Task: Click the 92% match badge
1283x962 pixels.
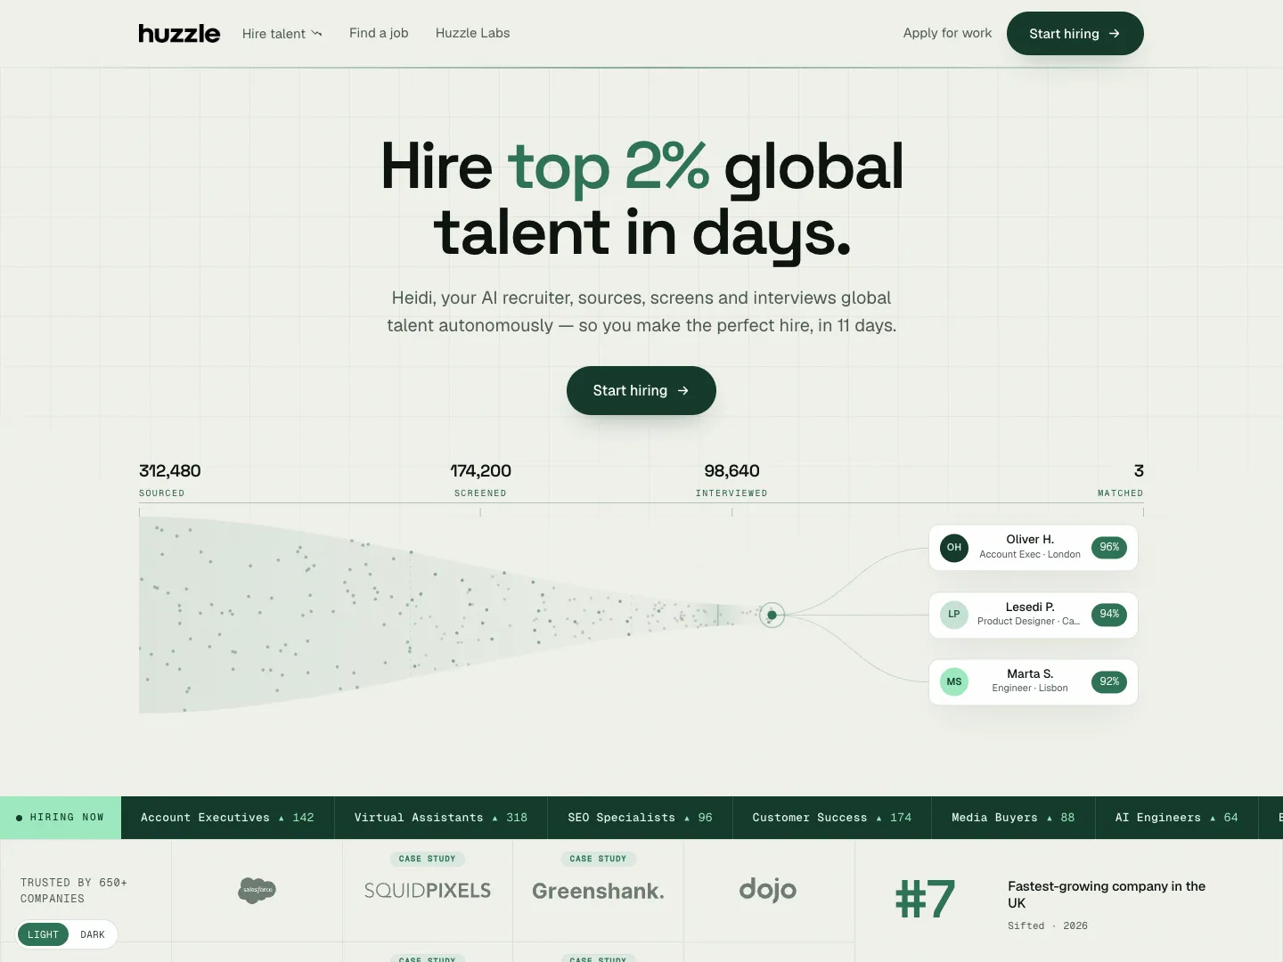Action: pyautogui.click(x=1109, y=681)
